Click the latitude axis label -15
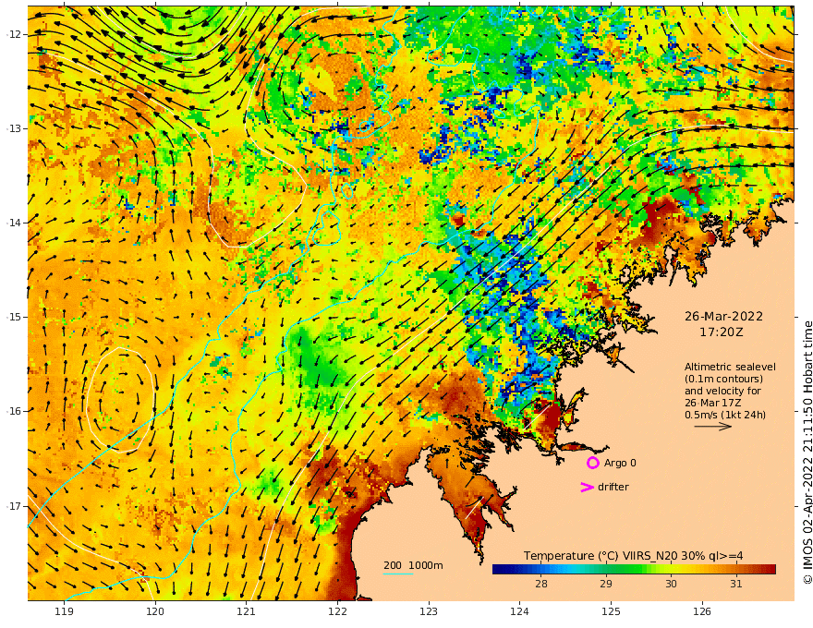This screenshot has width=813, height=628. (14, 317)
